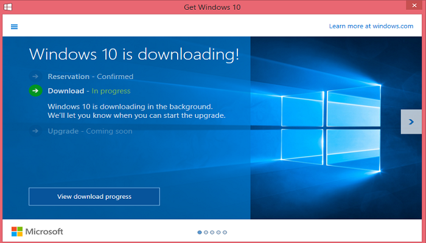
Task: Select the 'Reservation - Confirmed' step
Action: [x=90, y=77]
